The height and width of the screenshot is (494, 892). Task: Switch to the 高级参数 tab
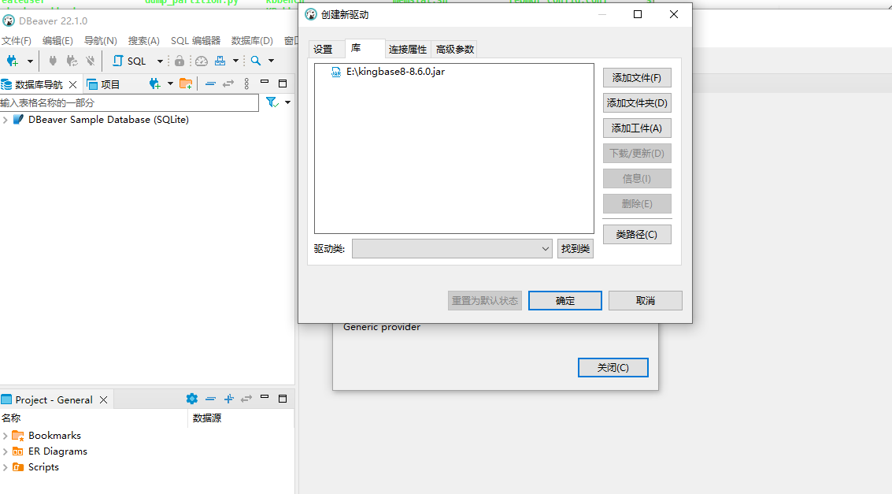[x=455, y=50]
